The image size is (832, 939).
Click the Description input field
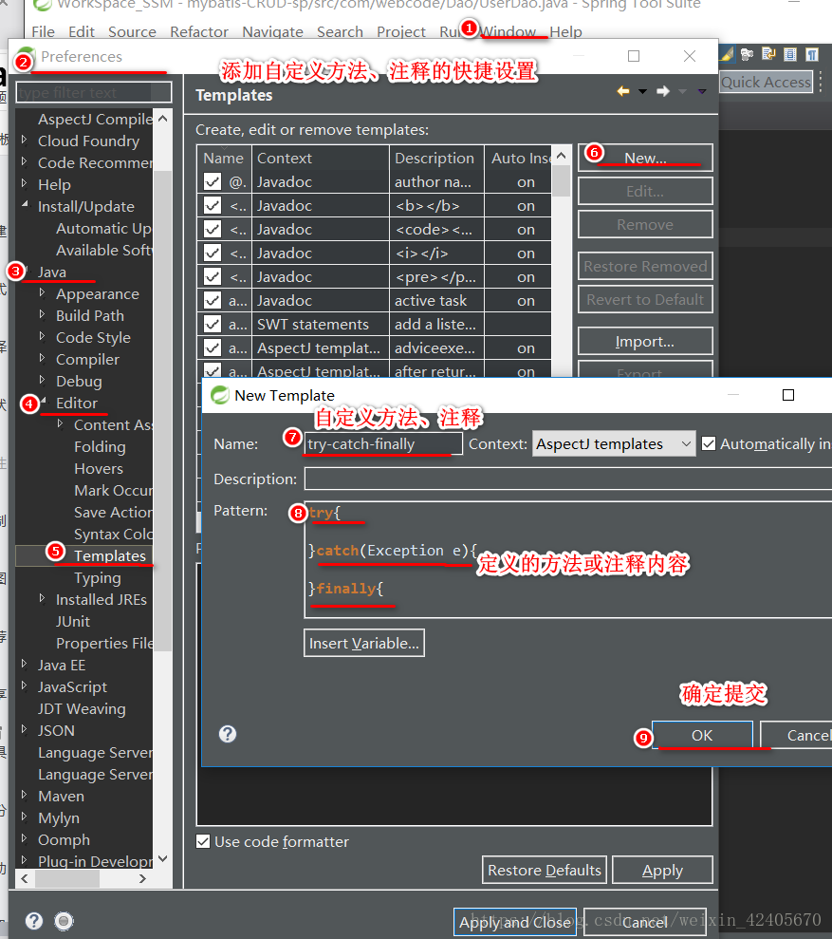click(x=568, y=479)
